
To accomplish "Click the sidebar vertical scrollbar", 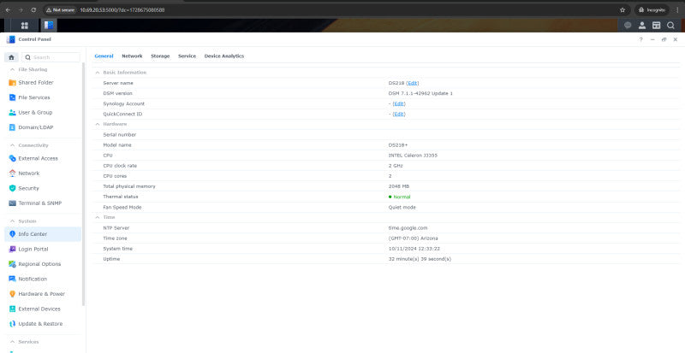I will click(x=83, y=183).
